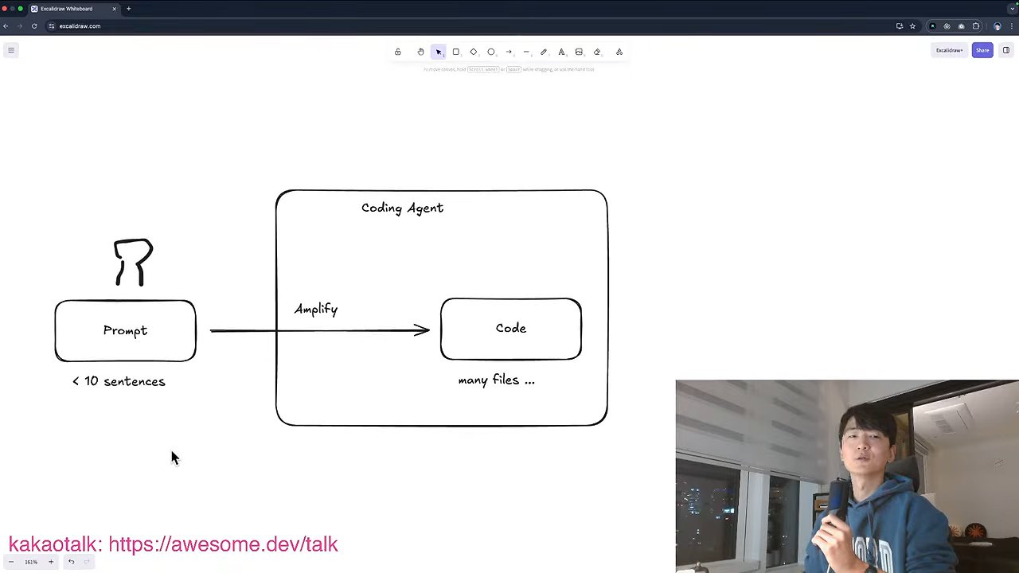Select the Insert image tool
1019x573 pixels.
[x=579, y=52]
